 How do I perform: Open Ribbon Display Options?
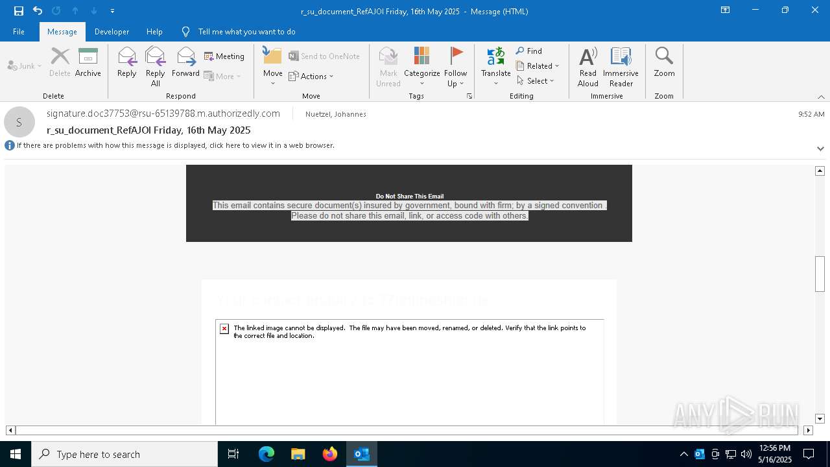(726, 10)
